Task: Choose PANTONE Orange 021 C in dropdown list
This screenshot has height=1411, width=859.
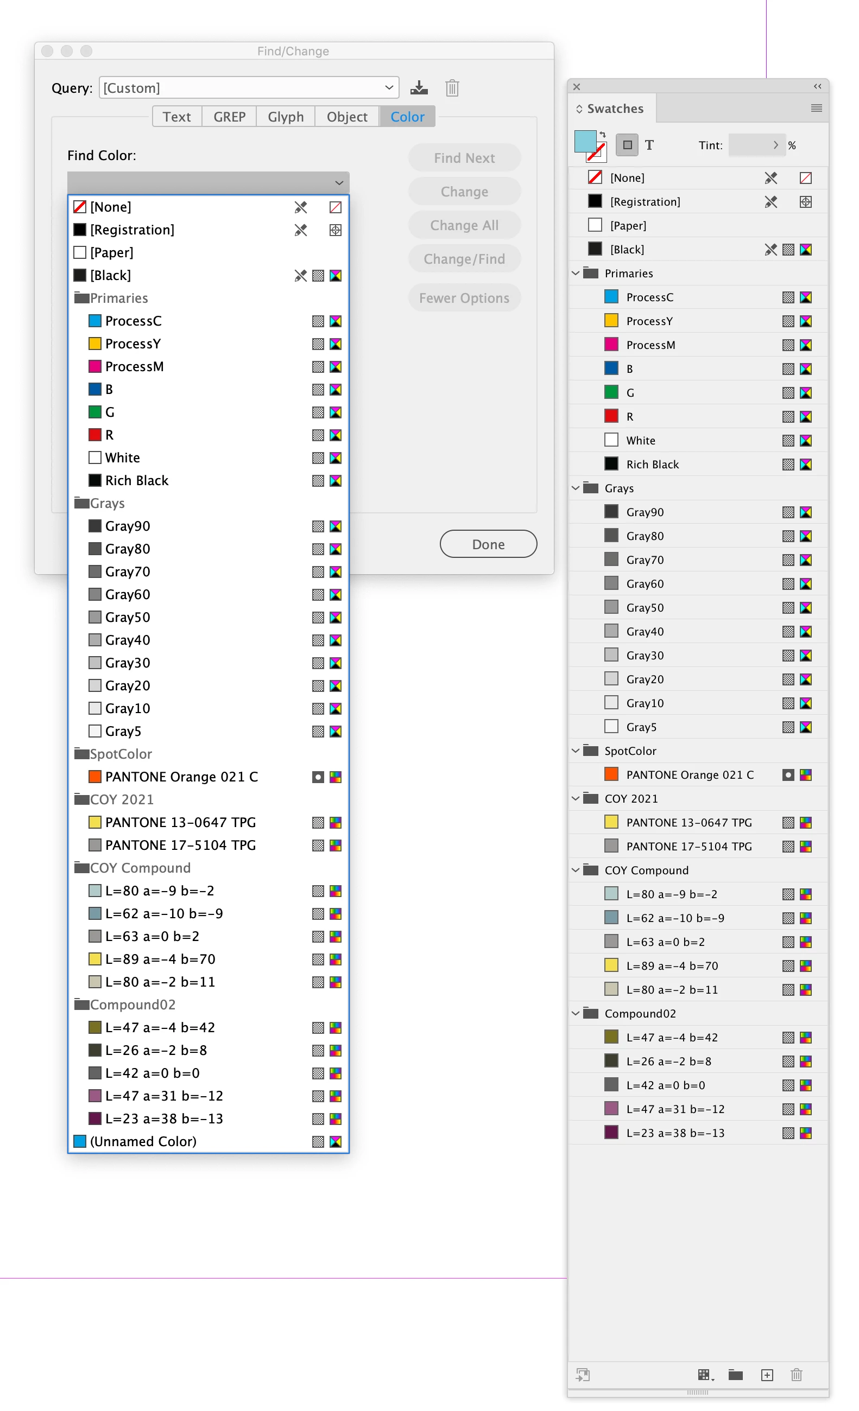Action: tap(208, 777)
